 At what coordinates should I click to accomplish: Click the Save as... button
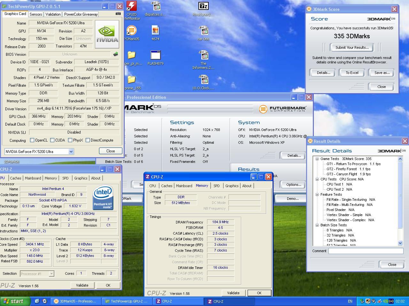[382, 73]
